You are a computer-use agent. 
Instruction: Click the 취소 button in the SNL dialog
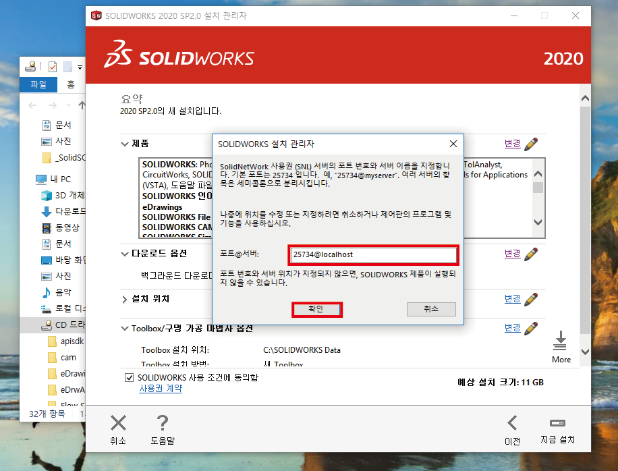[x=431, y=309]
